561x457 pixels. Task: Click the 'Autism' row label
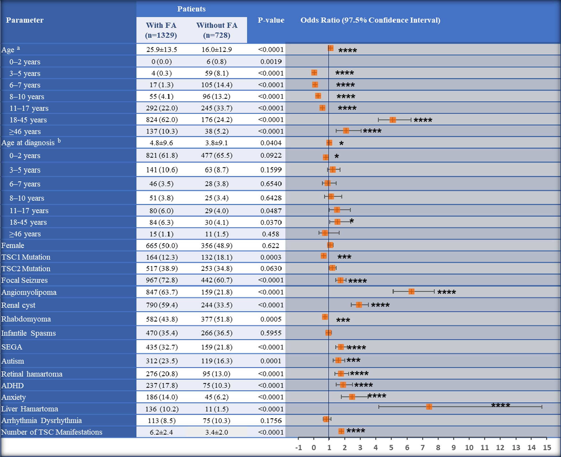pos(13,361)
